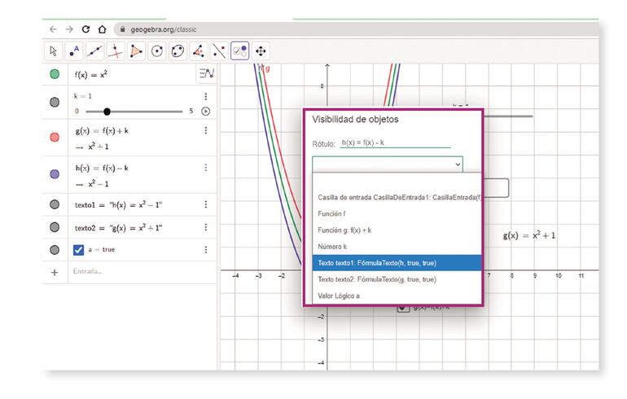Select the Line through two points tool
The width and height of the screenshot is (627, 399).
tap(94, 51)
